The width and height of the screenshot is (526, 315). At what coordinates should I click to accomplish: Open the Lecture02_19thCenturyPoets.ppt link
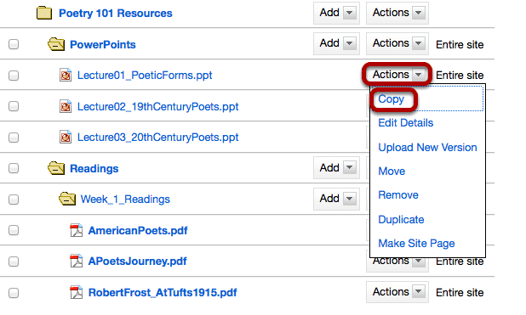(157, 106)
